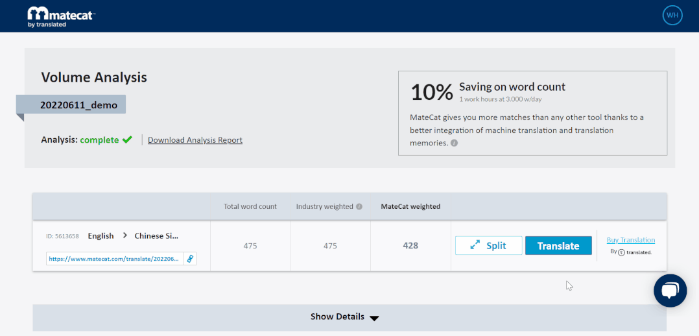Click the green analysis complete checkmark
This screenshot has height=336, width=699.
(x=127, y=139)
